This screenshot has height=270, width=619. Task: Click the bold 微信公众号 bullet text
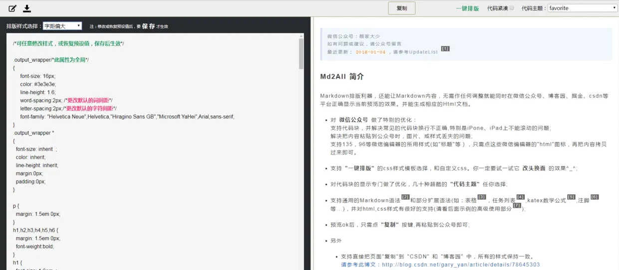coord(353,120)
